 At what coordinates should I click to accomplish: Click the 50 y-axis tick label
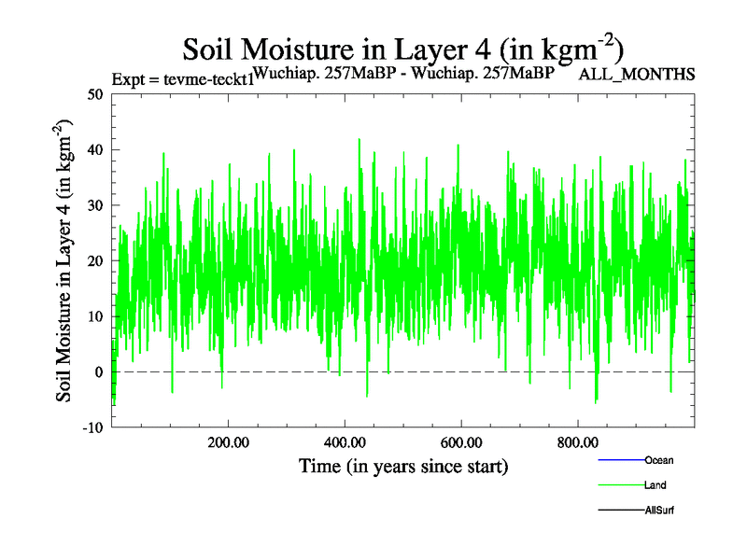[94, 94]
